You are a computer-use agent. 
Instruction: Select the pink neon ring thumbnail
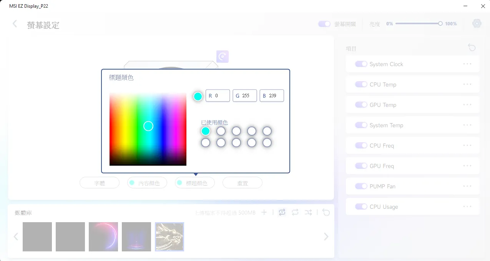[103, 237]
